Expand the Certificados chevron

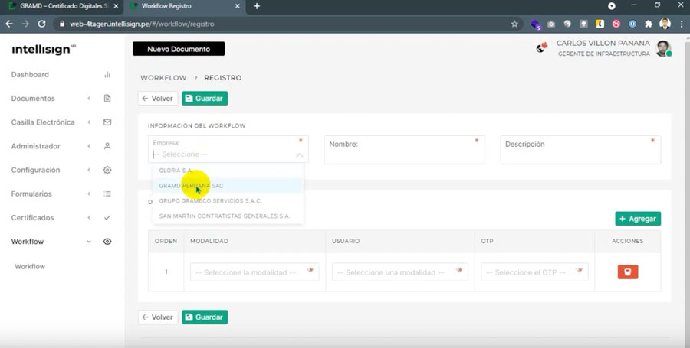click(x=89, y=218)
